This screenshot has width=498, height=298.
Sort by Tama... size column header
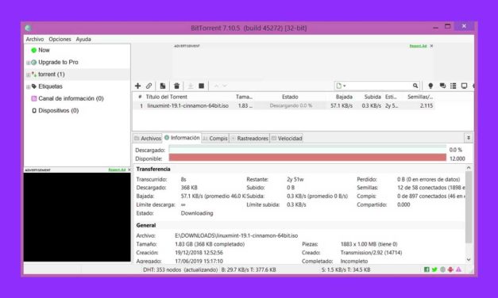tap(244, 97)
